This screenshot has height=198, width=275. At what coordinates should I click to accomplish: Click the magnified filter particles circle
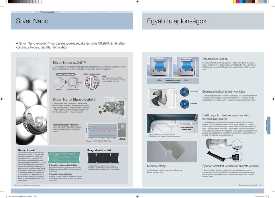click(92, 82)
